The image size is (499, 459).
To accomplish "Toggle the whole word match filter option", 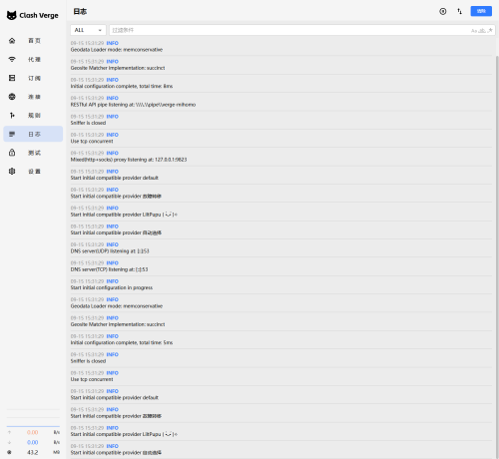I will (x=482, y=31).
